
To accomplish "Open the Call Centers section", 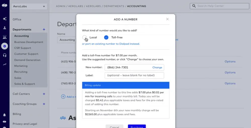I will [21, 94].
